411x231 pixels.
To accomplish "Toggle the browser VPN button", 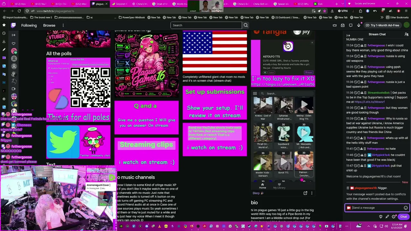I will pos(343,11).
